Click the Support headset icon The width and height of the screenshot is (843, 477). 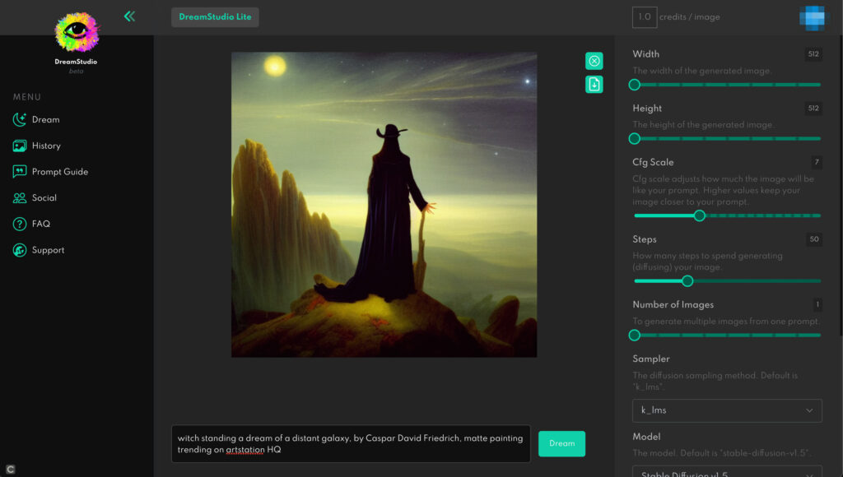(20, 250)
